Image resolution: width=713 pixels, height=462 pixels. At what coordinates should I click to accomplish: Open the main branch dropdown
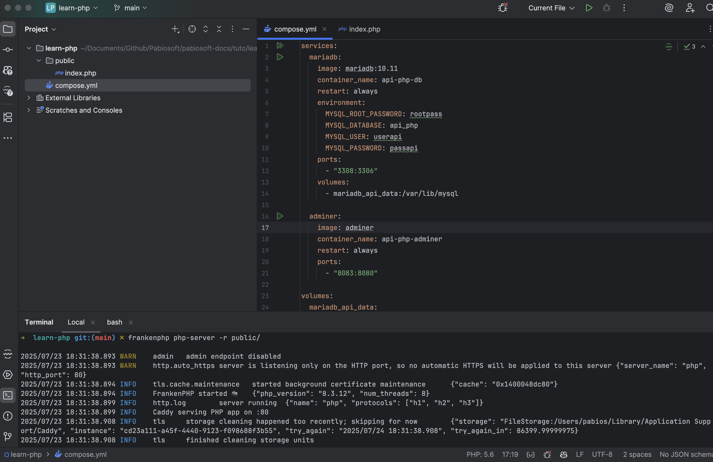point(131,8)
